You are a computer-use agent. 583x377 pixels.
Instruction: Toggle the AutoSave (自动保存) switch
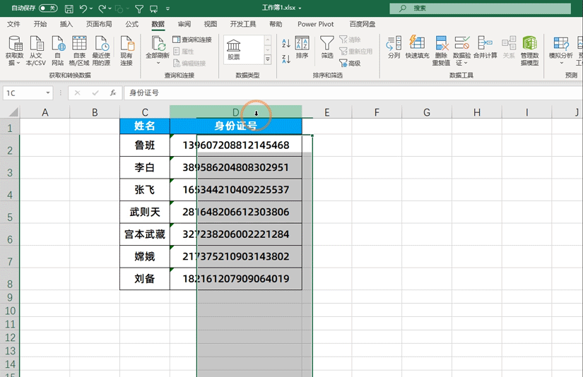(x=48, y=8)
